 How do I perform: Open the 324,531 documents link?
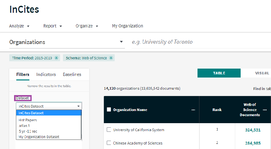click(253, 130)
